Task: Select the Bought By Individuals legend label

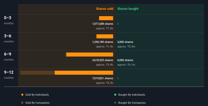Action: [131, 95]
